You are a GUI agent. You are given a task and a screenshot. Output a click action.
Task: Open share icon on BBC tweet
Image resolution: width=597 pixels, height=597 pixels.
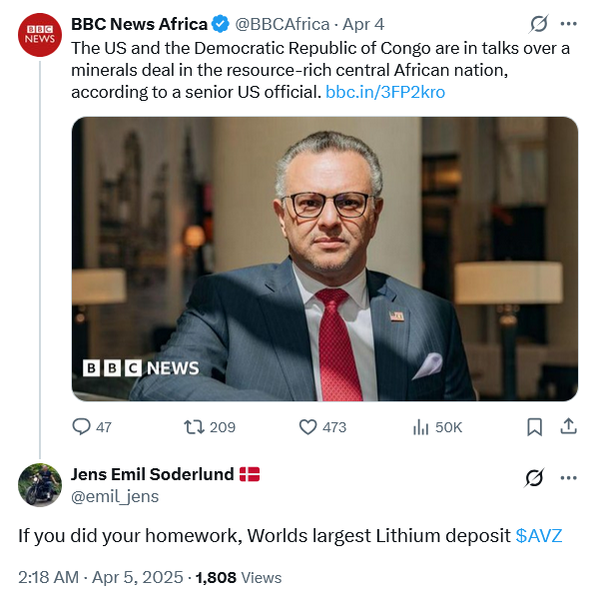point(568,426)
